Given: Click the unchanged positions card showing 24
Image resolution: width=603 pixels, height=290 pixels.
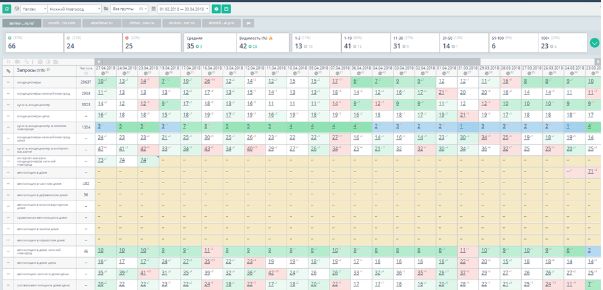Looking at the screenshot, I should point(93,42).
